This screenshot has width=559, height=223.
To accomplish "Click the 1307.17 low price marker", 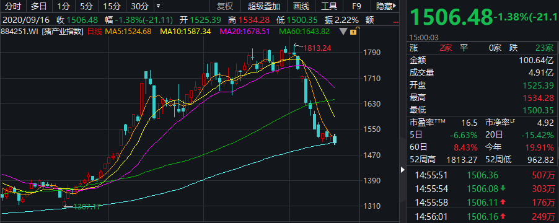I will [87, 207].
